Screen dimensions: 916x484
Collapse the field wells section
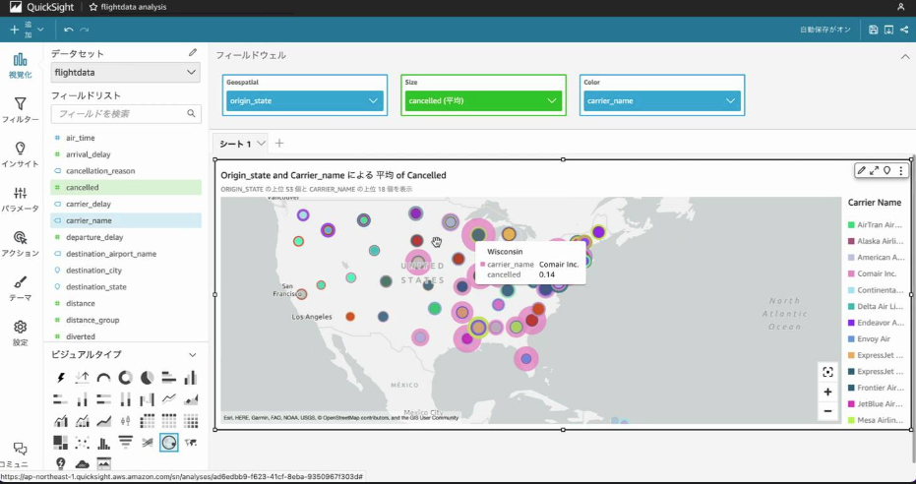[905, 57]
